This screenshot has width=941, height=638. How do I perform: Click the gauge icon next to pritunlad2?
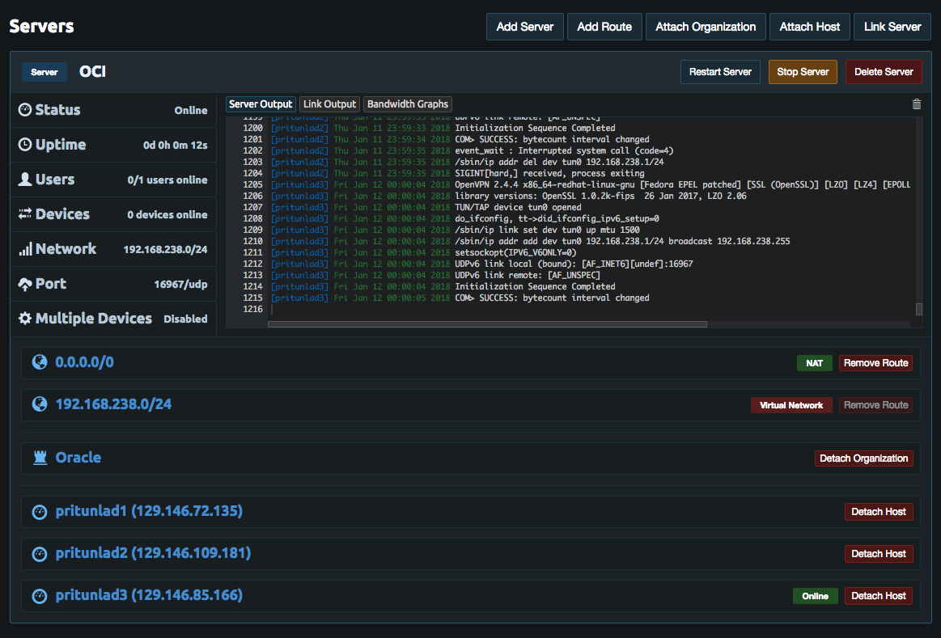pyautogui.click(x=39, y=554)
